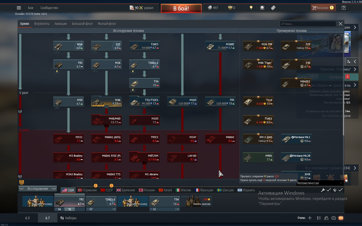
Task: Open the Автоматически dropdown
Action: coord(320,183)
